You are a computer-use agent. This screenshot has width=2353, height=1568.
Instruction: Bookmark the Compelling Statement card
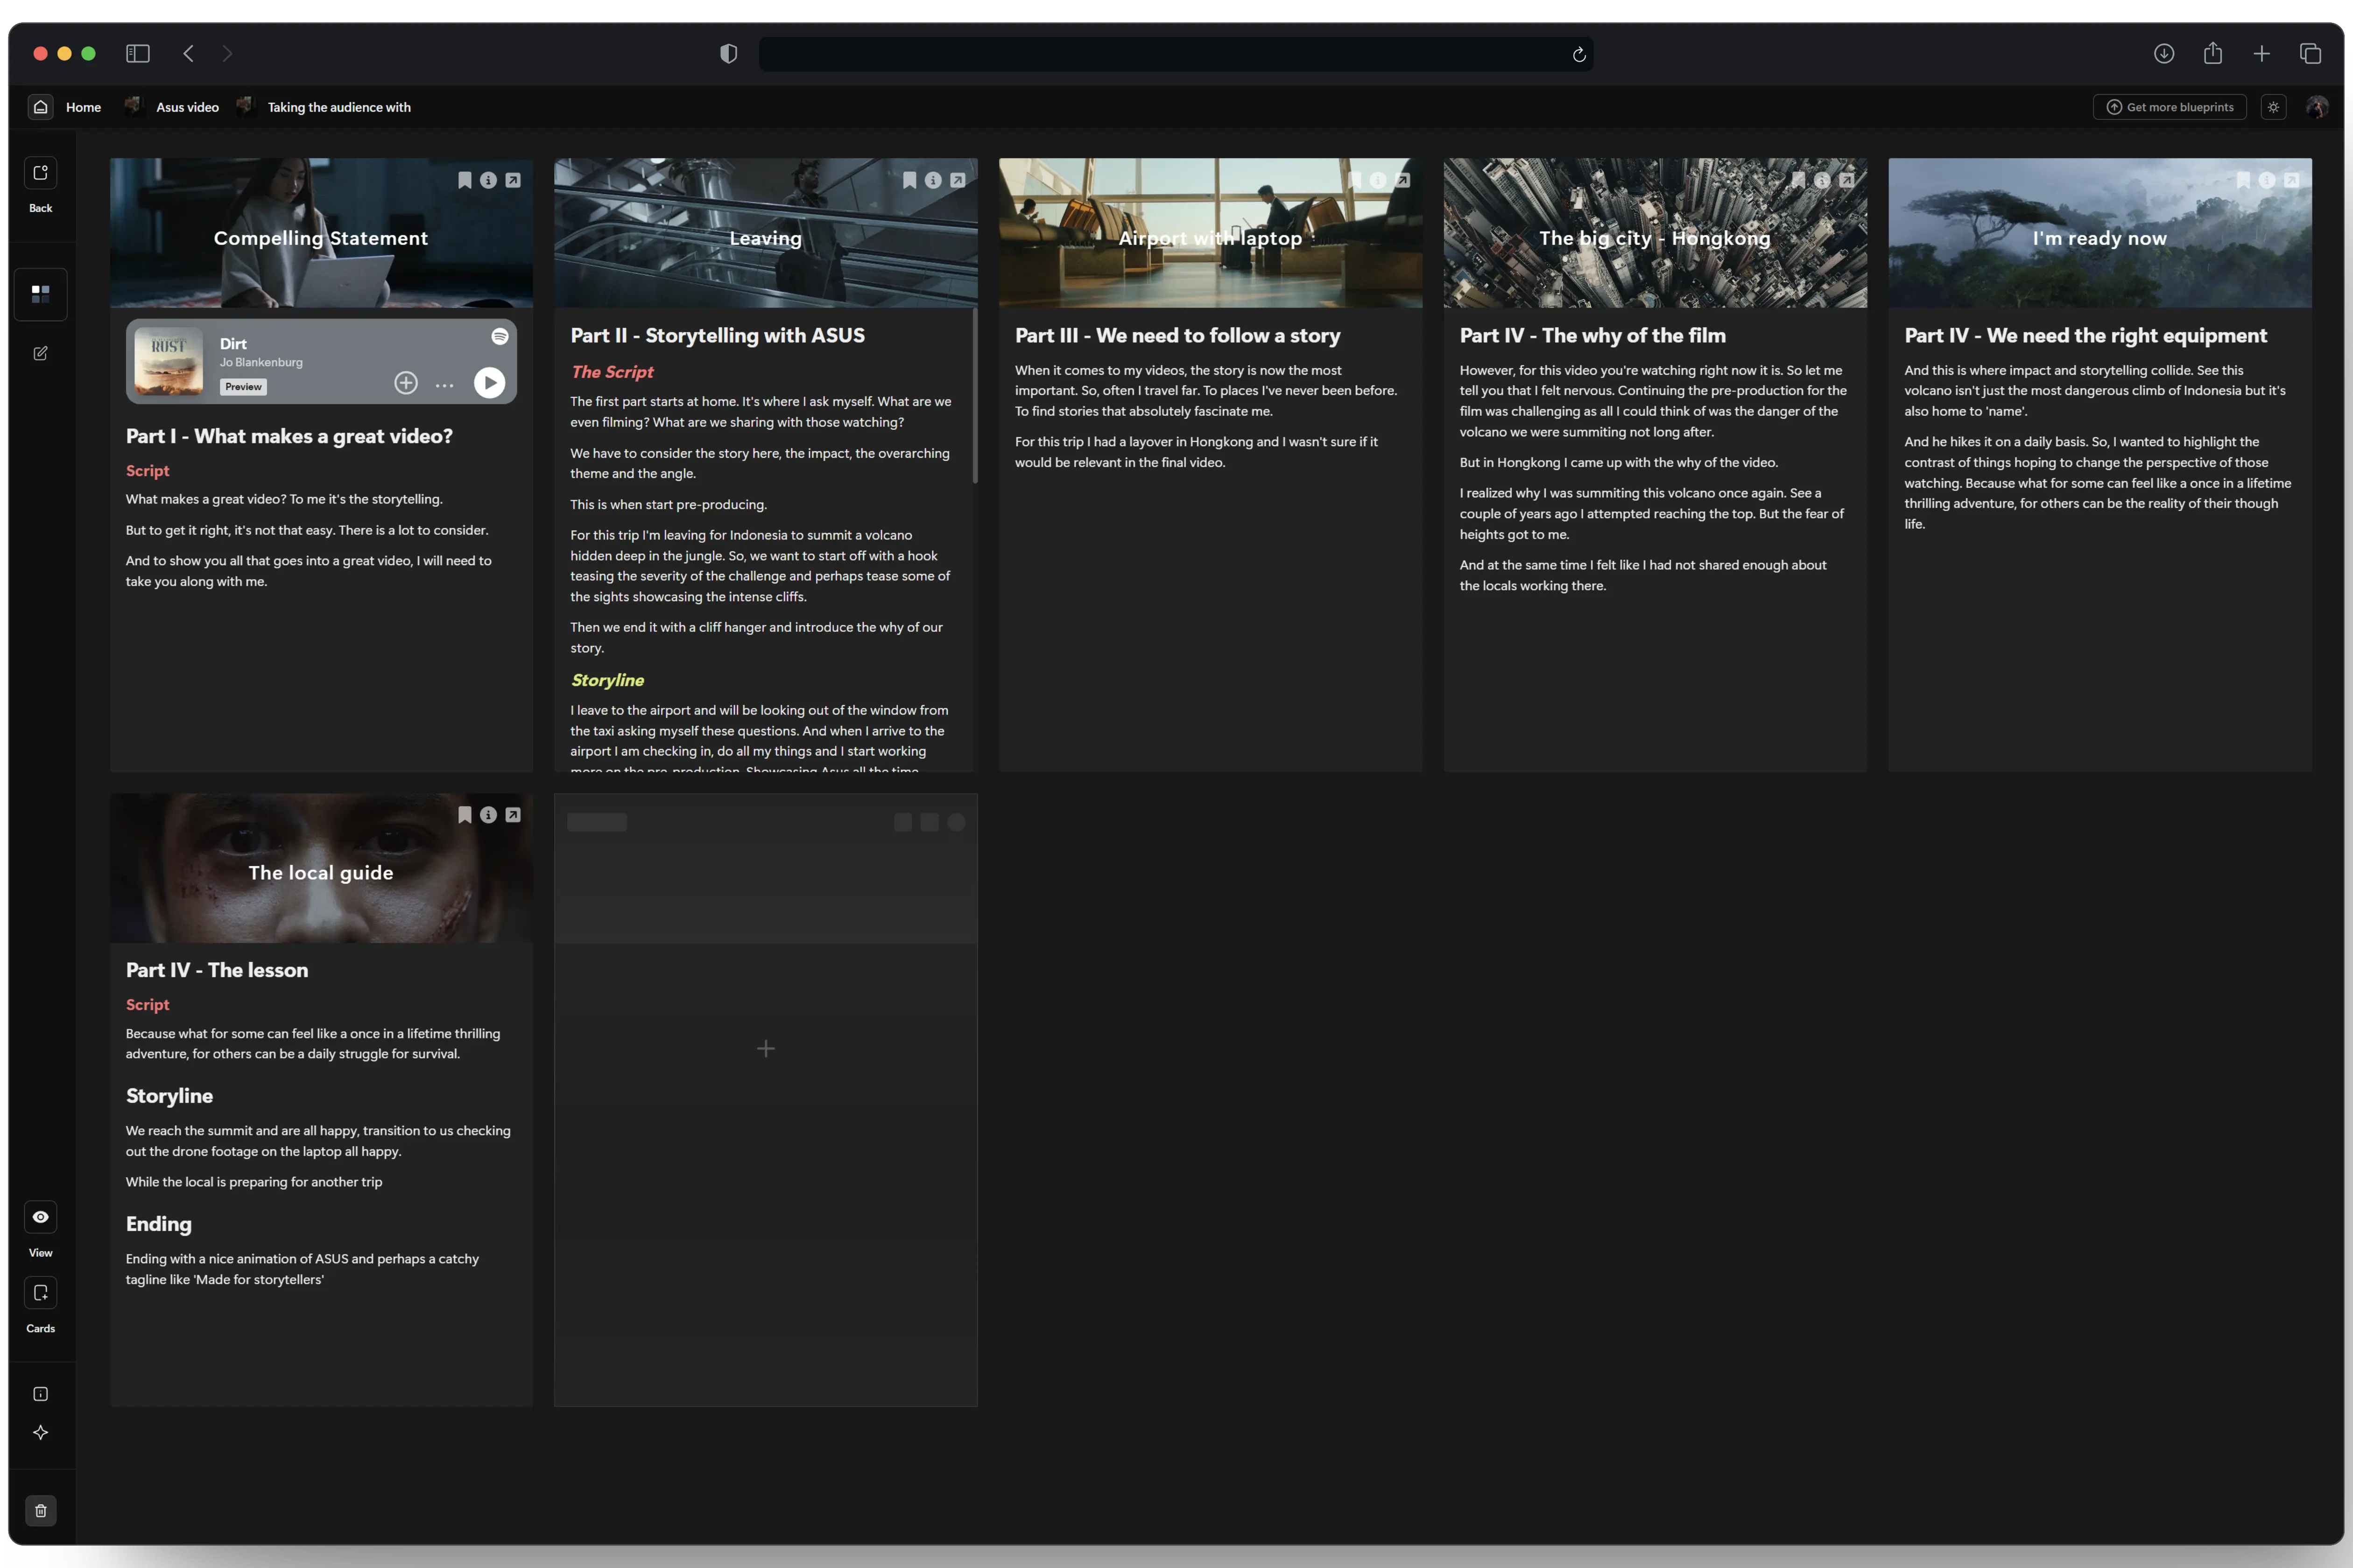[x=464, y=180]
